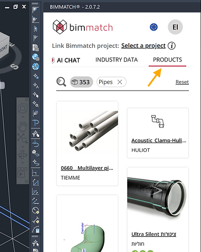Open the EI user profile avatar

(175, 27)
